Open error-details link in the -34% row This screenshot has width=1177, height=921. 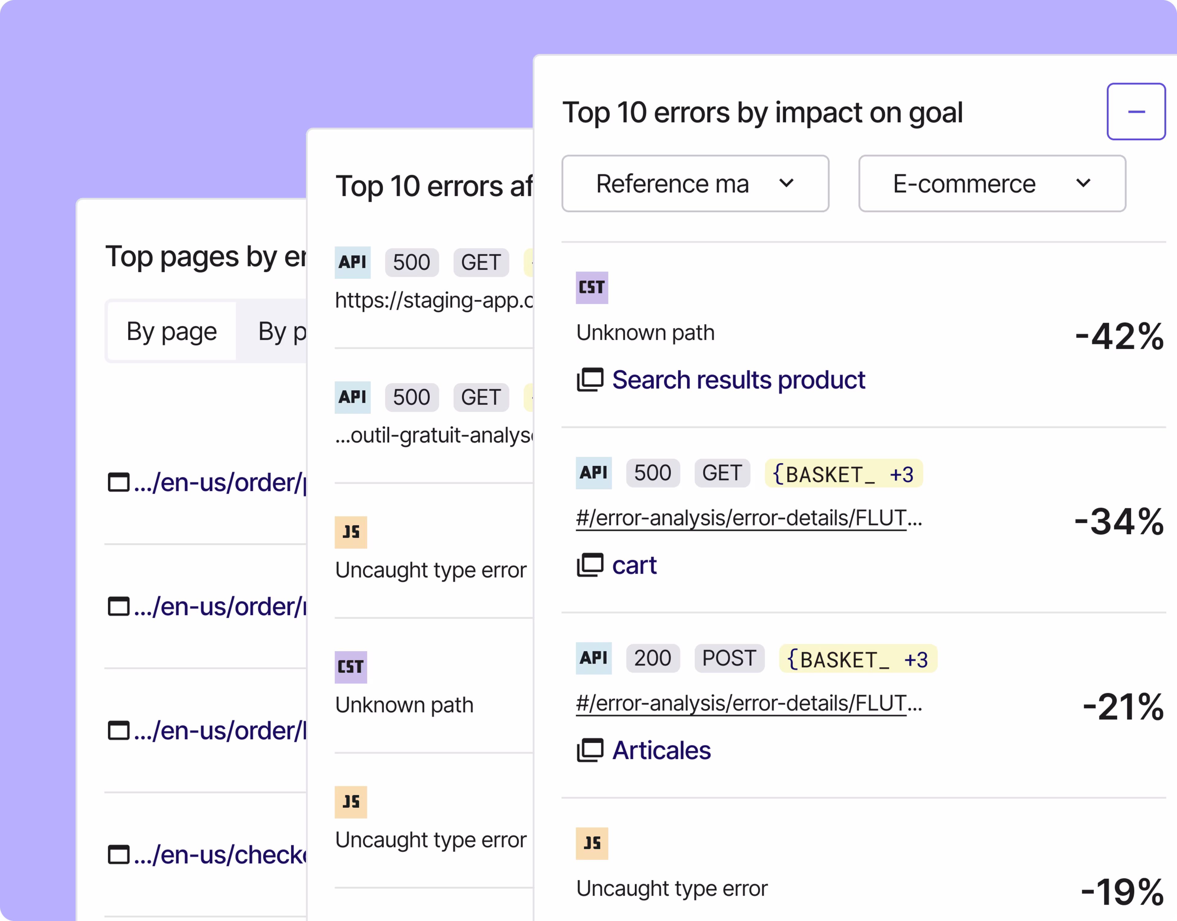749,518
